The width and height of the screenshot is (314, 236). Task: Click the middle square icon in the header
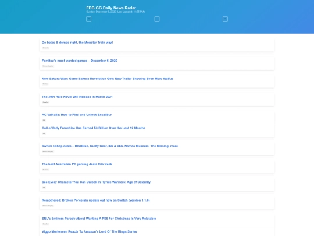pos(157,19)
